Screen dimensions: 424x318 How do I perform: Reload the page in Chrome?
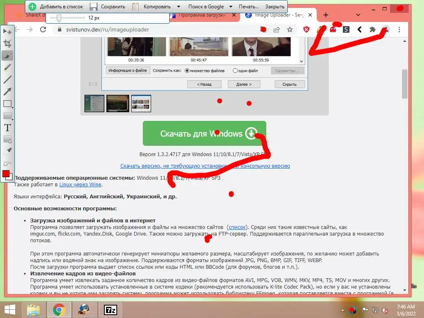pyautogui.click(x=43, y=29)
